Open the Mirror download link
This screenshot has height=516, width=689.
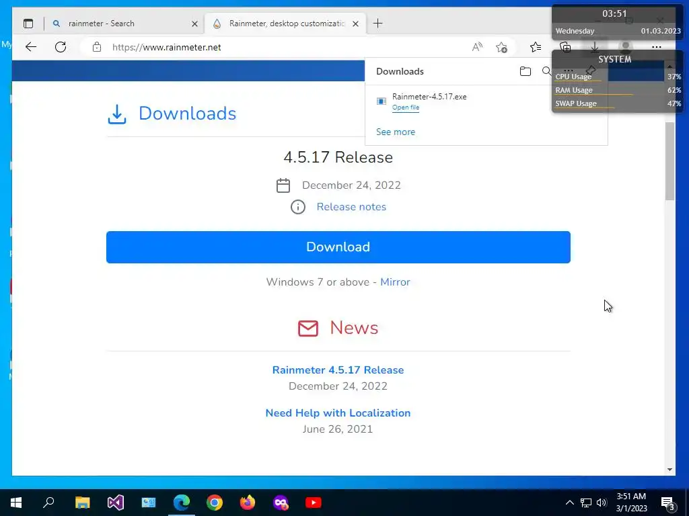(395, 282)
